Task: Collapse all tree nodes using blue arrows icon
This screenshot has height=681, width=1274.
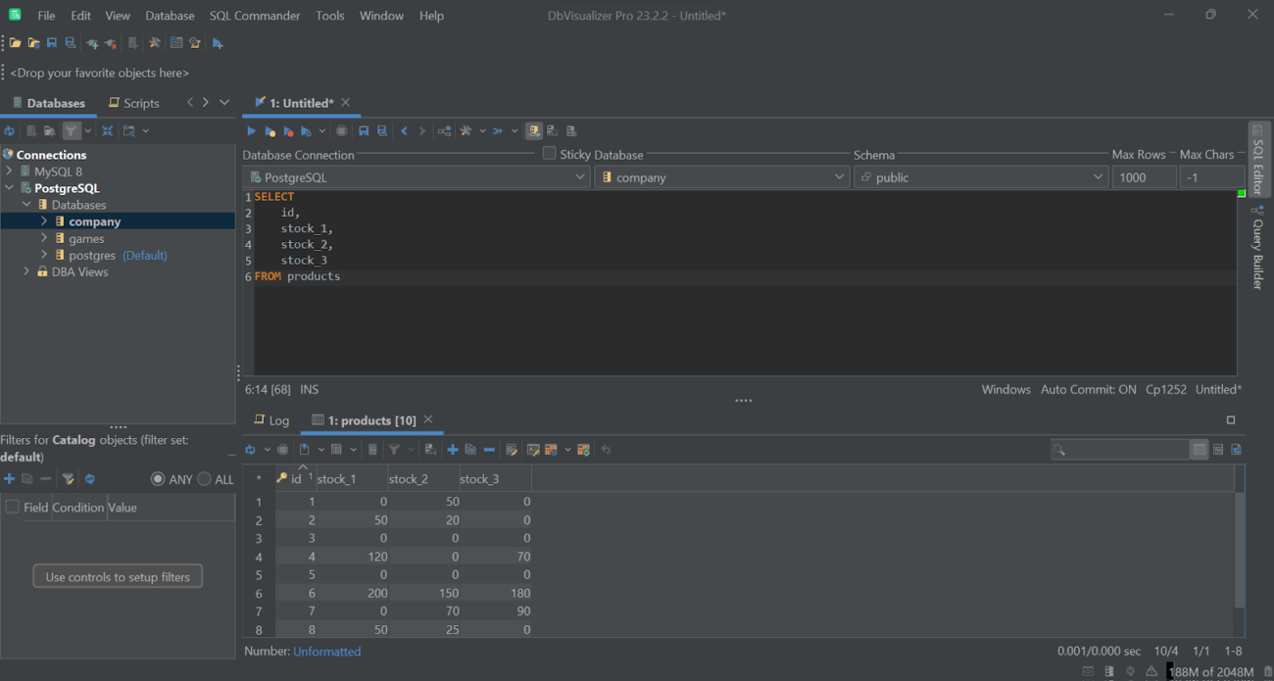Action: [108, 130]
